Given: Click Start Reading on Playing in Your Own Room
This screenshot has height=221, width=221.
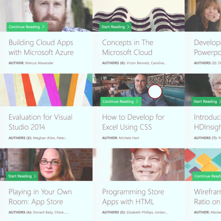Looking at the screenshot, I should click(22, 176).
